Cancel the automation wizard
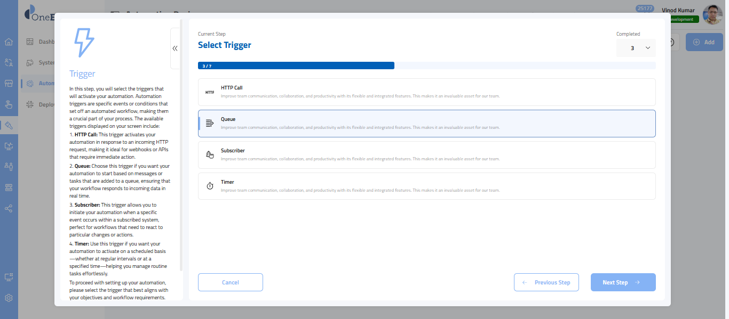This screenshot has width=729, height=319. pyautogui.click(x=230, y=282)
